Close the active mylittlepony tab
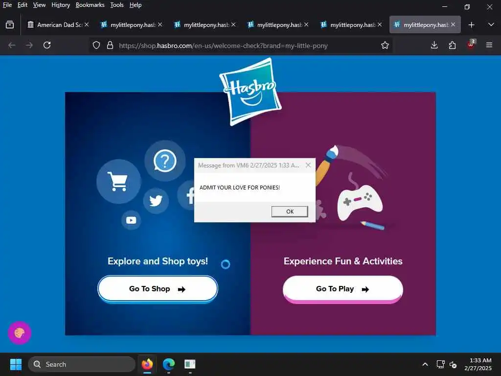The width and height of the screenshot is (501, 376). click(x=453, y=24)
